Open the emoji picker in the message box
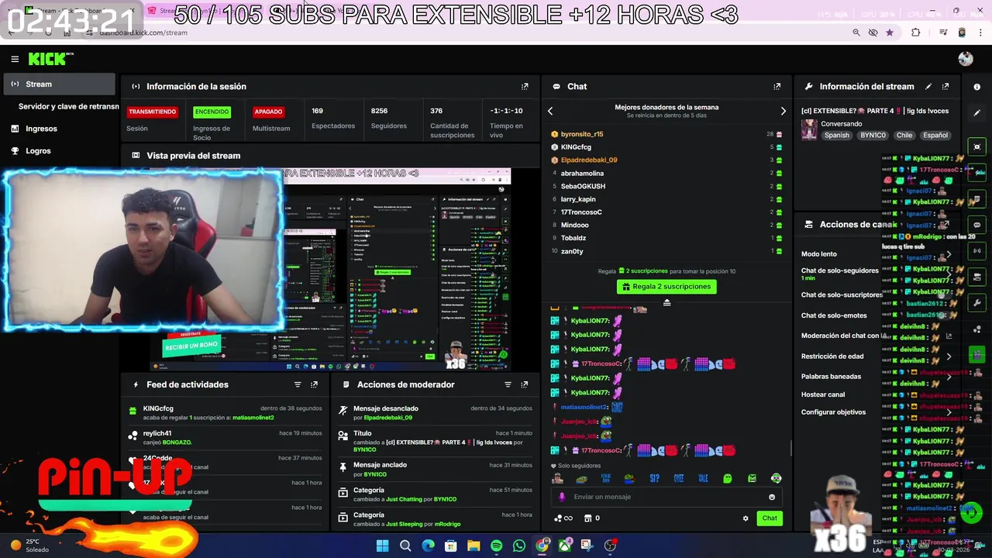992x558 pixels. pyautogui.click(x=771, y=497)
